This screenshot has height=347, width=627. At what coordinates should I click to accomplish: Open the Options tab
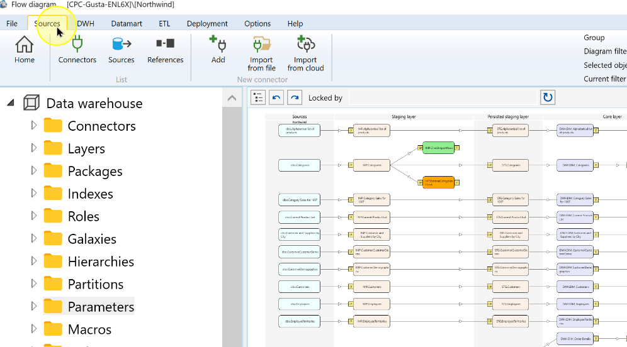coord(257,23)
